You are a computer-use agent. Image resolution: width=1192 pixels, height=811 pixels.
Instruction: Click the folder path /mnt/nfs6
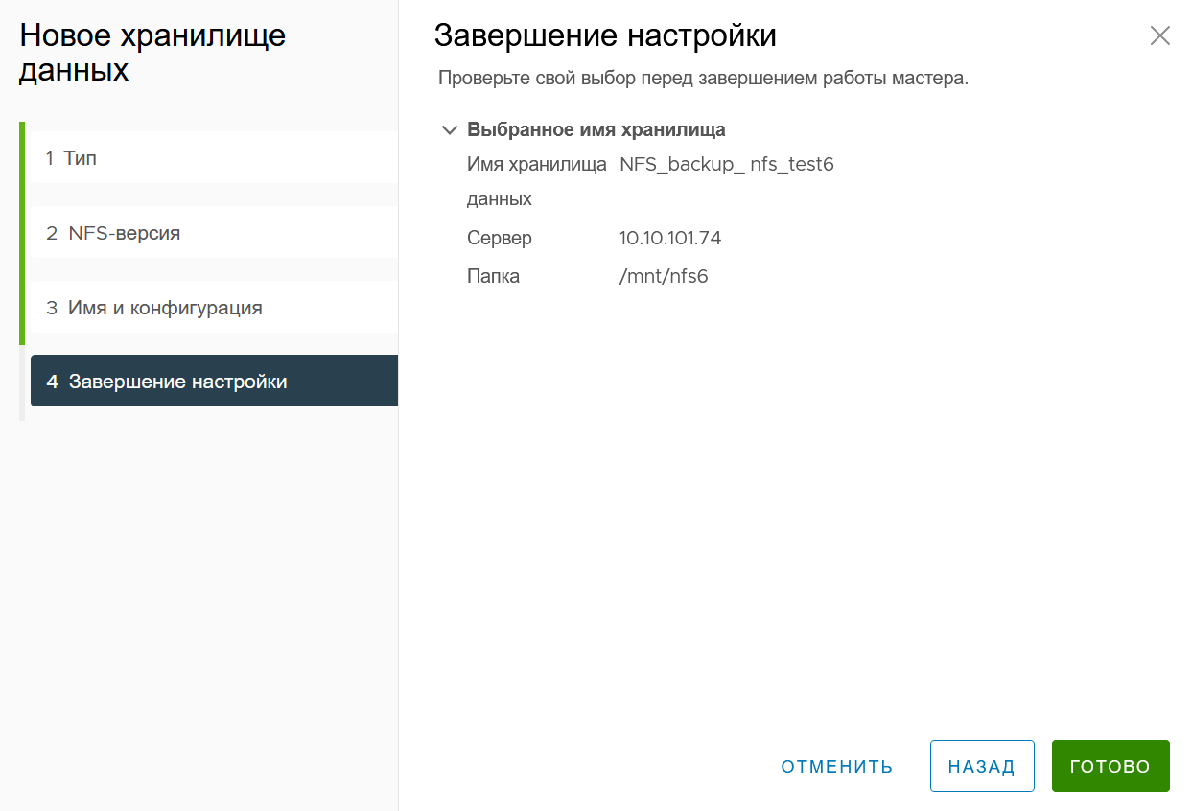(x=664, y=277)
